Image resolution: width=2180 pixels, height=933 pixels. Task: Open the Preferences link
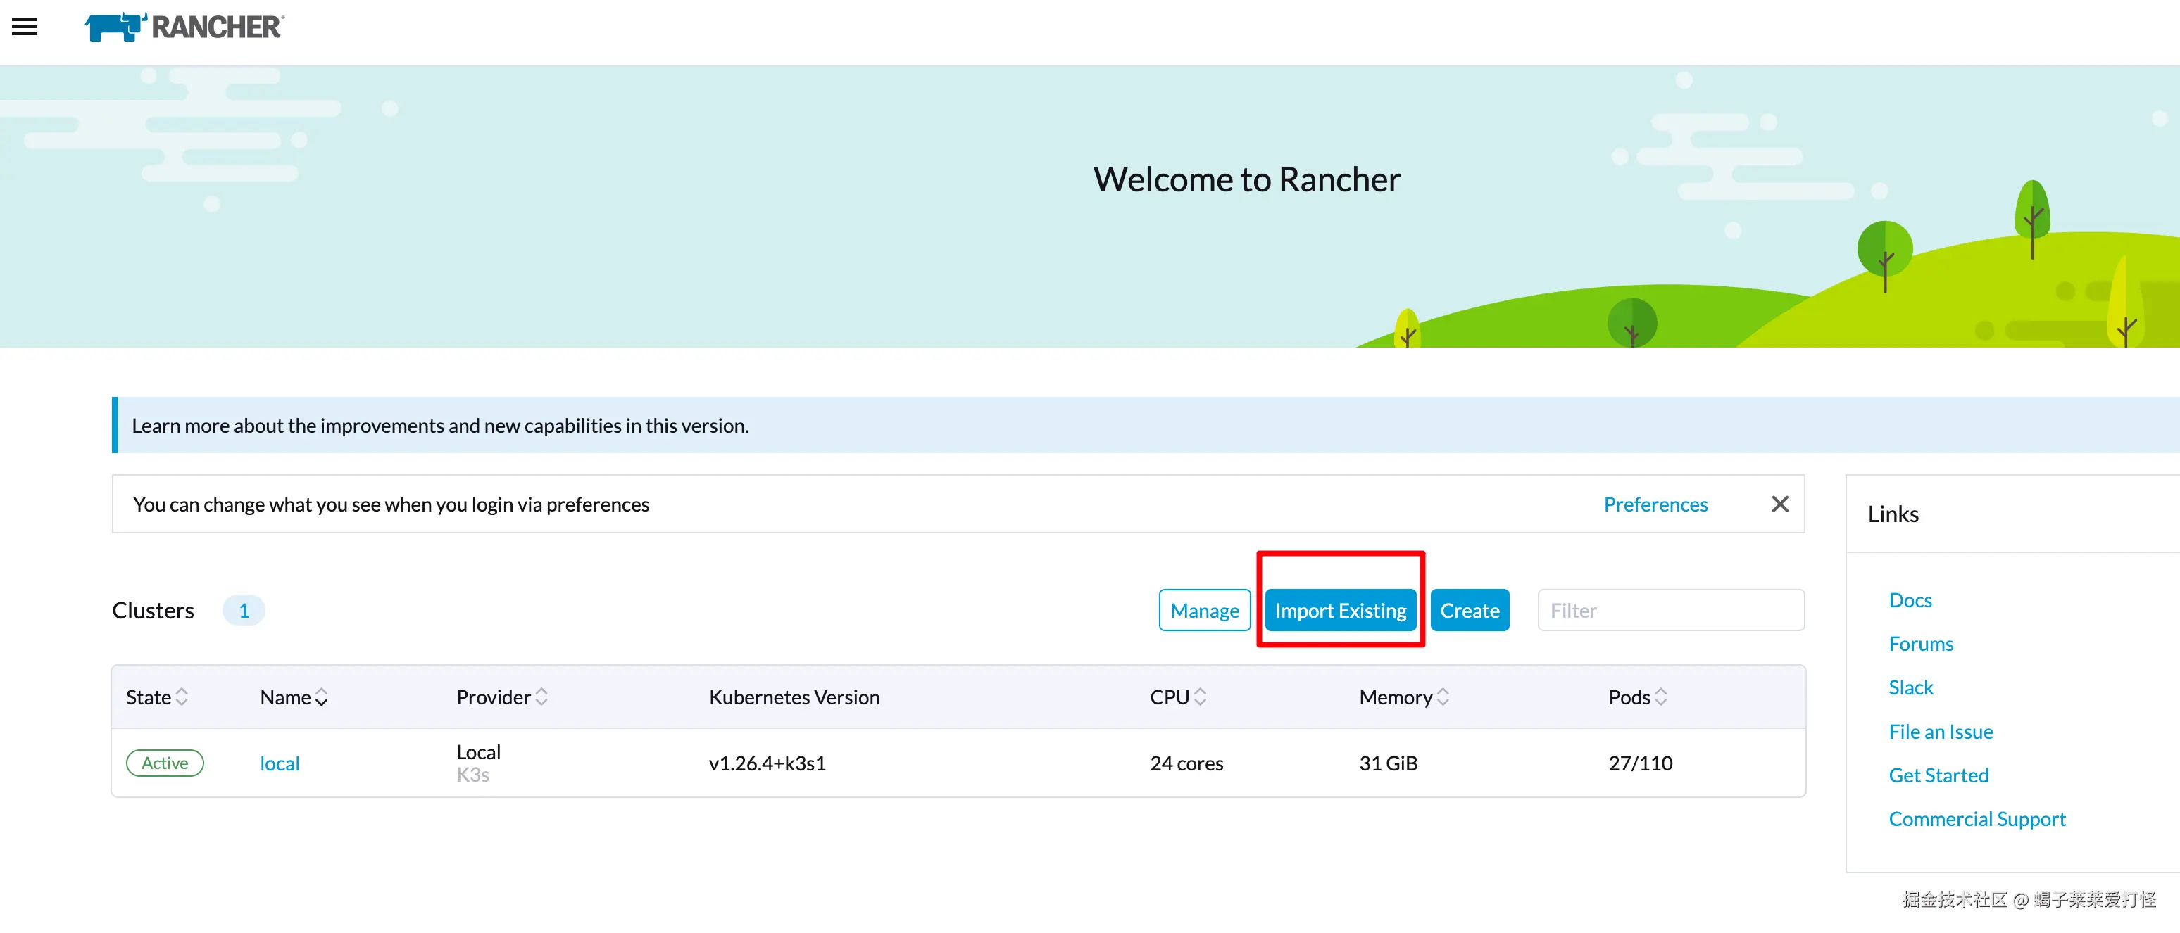1655,504
